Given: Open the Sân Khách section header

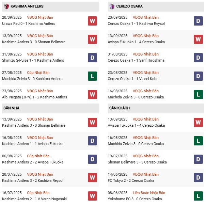Looking at the screenshot, I should tap(156, 108).
